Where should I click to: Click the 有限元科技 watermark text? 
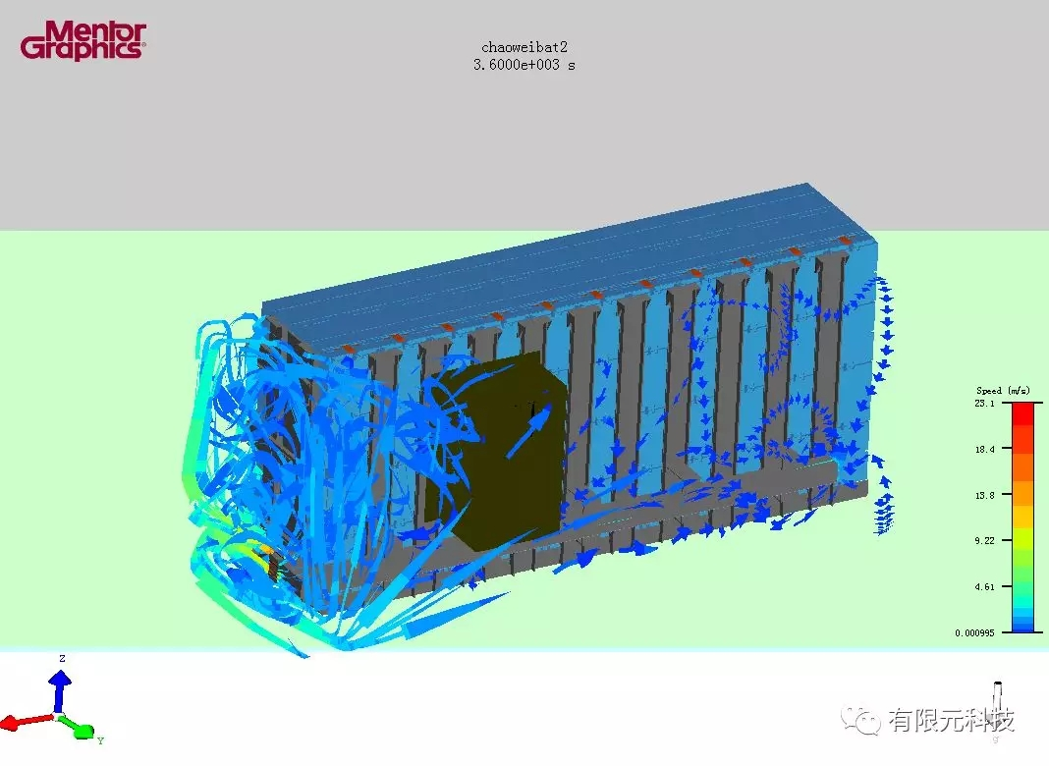[x=950, y=722]
